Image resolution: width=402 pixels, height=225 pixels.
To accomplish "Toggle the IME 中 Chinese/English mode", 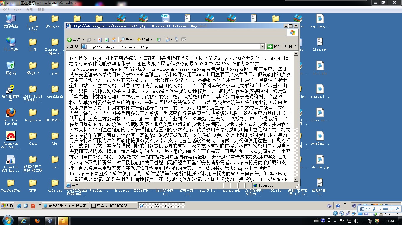I will click(x=368, y=209).
